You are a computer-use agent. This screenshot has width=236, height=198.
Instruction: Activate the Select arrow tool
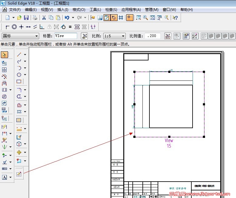pyautogui.click(x=5, y=55)
